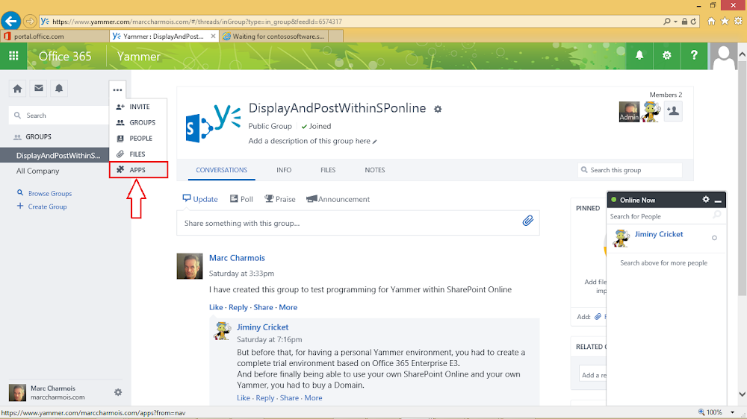Open the profile avatar in the top header
Image resolution: width=747 pixels, height=419 pixels.
(x=724, y=57)
